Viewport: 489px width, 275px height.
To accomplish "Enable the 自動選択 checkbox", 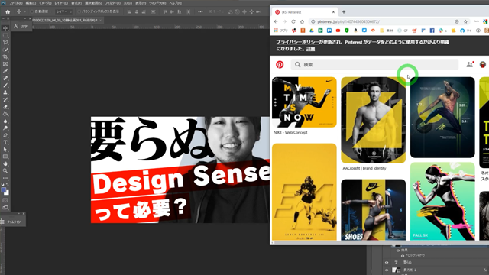I will click(x=32, y=12).
